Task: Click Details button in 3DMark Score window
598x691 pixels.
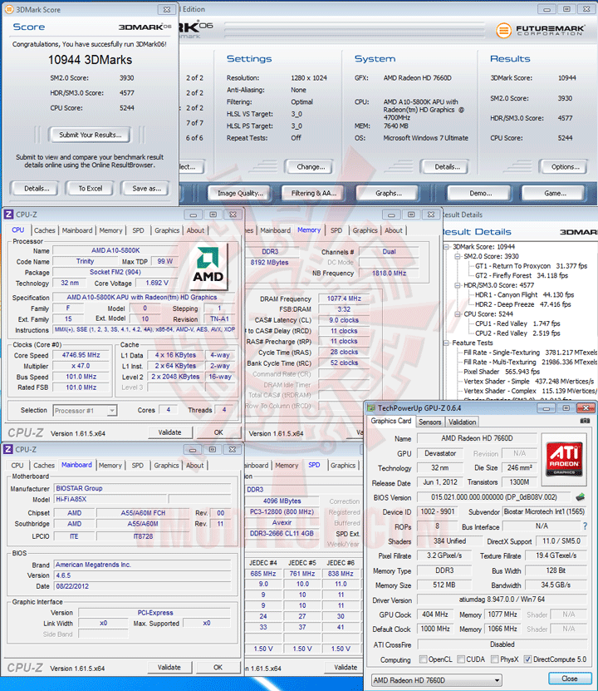Action: 37,188
